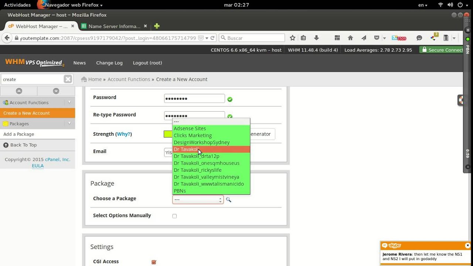
Task: Click the tab groups grid icon
Action: tap(337, 38)
